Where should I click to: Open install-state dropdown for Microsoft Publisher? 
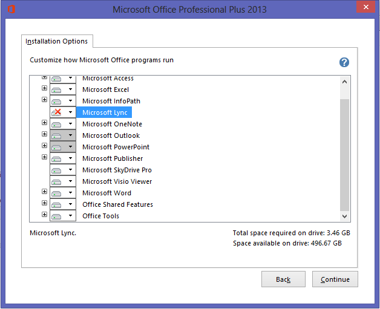[63, 158]
